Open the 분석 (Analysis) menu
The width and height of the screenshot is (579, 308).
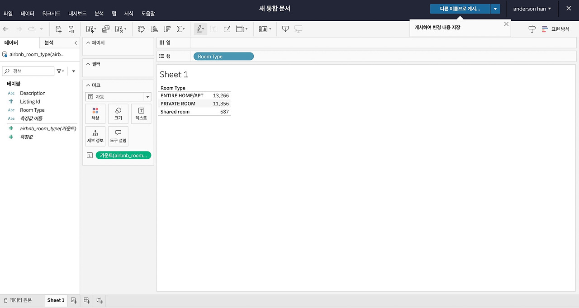pyautogui.click(x=99, y=14)
